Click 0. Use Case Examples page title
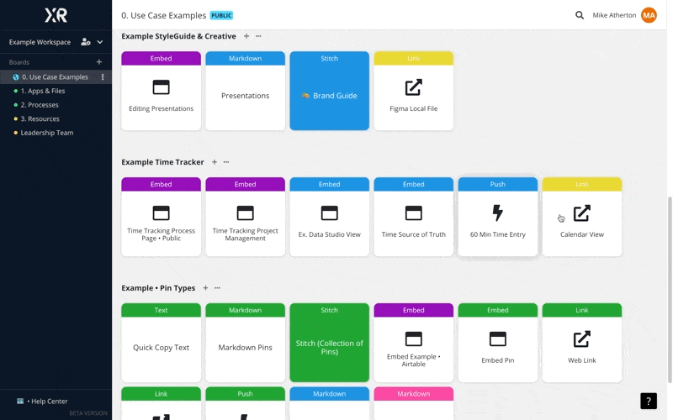Screen dimensions: 673x420 [x=163, y=15]
